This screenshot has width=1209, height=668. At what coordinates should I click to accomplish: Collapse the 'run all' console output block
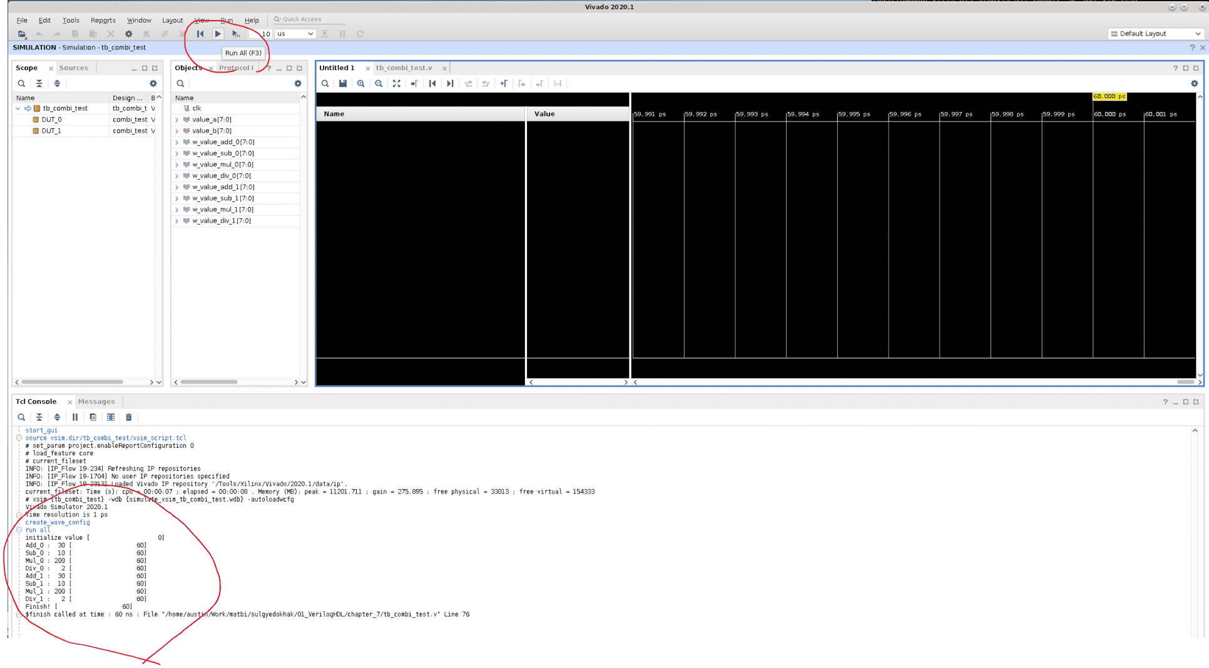(19, 530)
